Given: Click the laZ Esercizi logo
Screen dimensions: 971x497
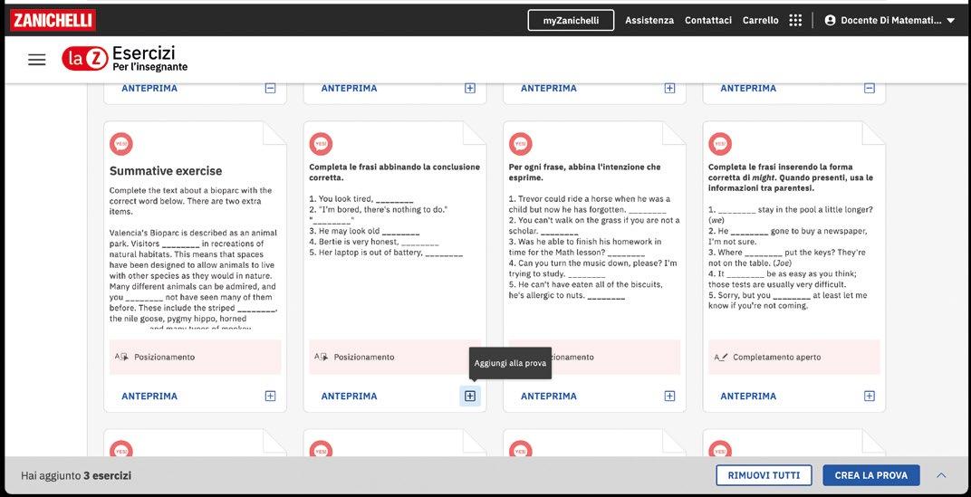Looking at the screenshot, I should click(x=124, y=58).
